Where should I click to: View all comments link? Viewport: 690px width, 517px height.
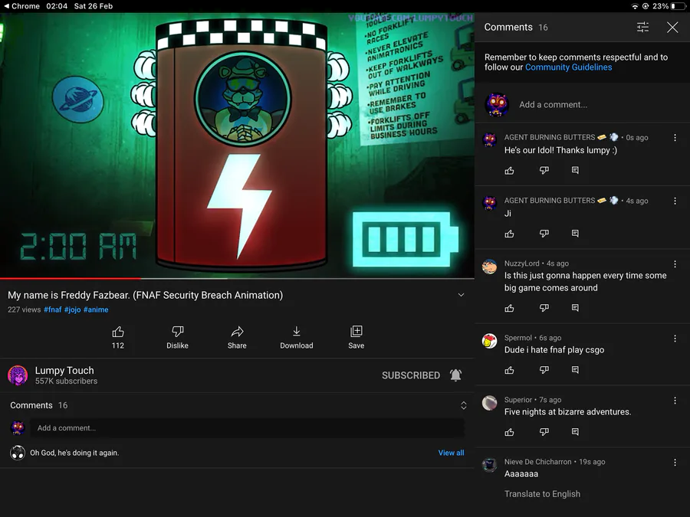451,453
